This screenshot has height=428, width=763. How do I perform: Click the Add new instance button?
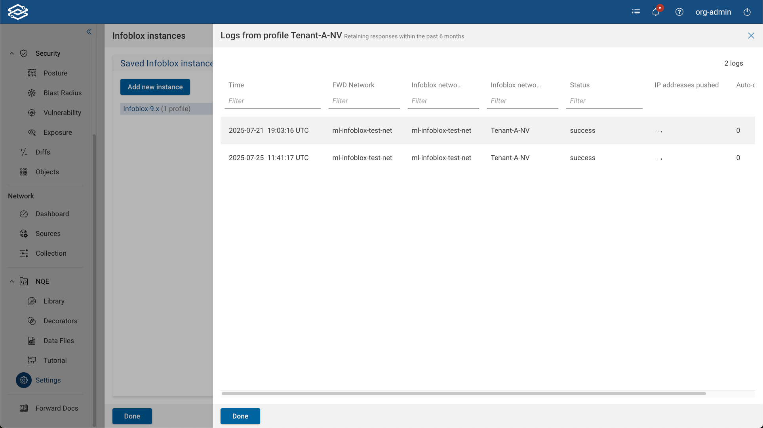pyautogui.click(x=155, y=87)
